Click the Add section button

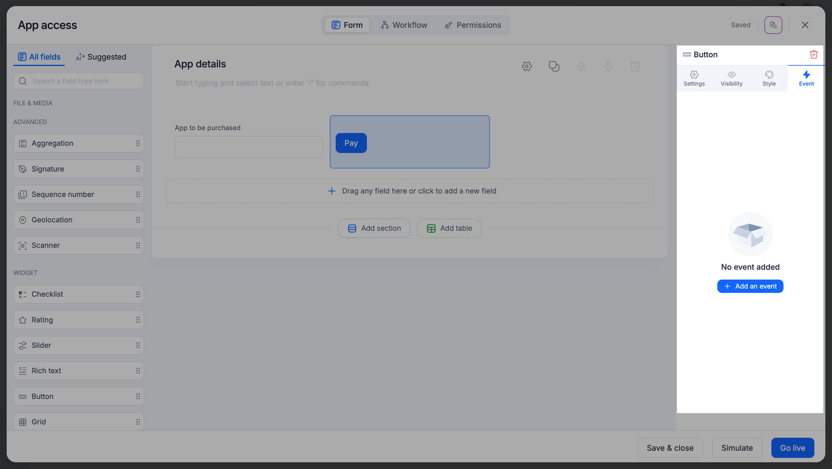(x=374, y=228)
